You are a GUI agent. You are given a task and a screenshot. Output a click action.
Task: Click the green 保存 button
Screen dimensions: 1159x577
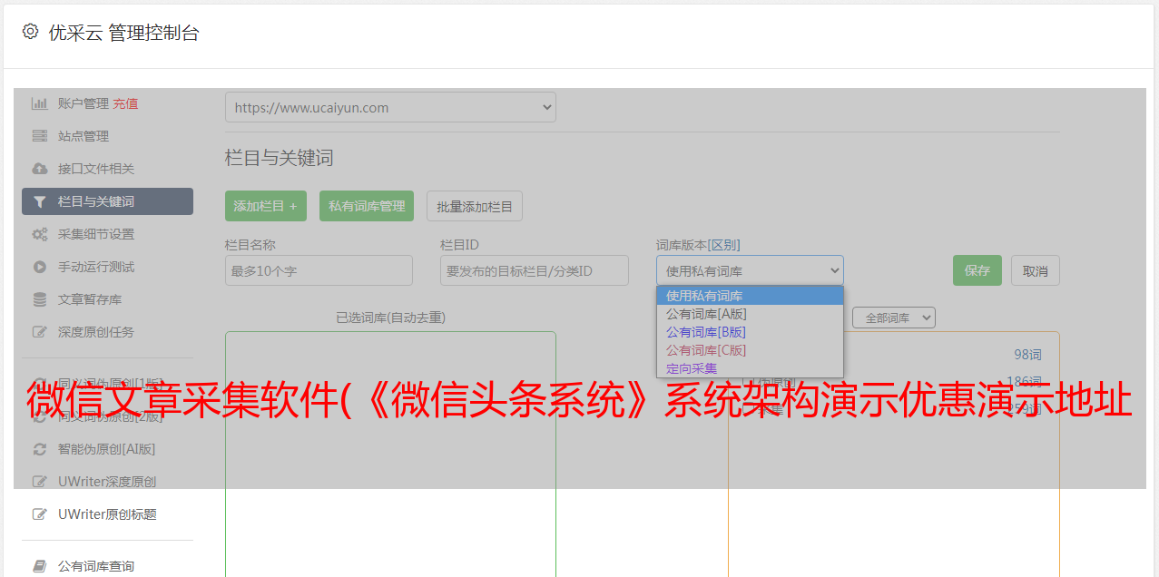point(977,270)
